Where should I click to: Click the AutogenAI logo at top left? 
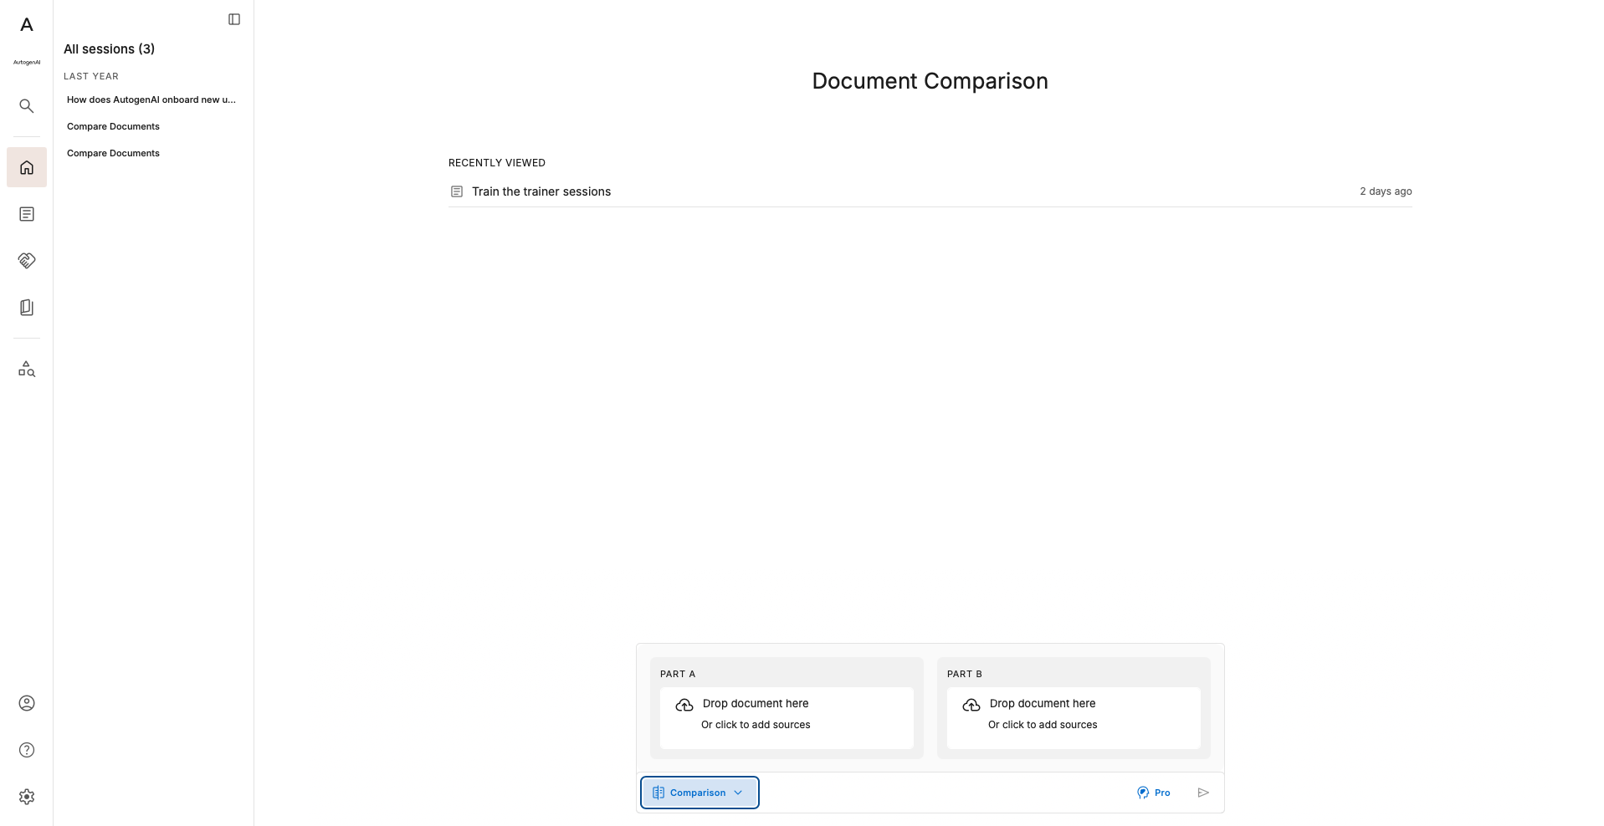[x=27, y=25]
